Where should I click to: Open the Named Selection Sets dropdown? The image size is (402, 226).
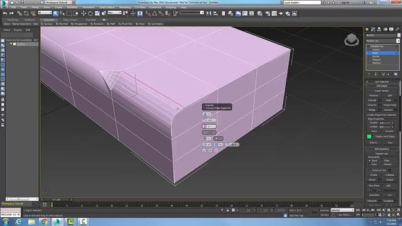click(x=192, y=13)
